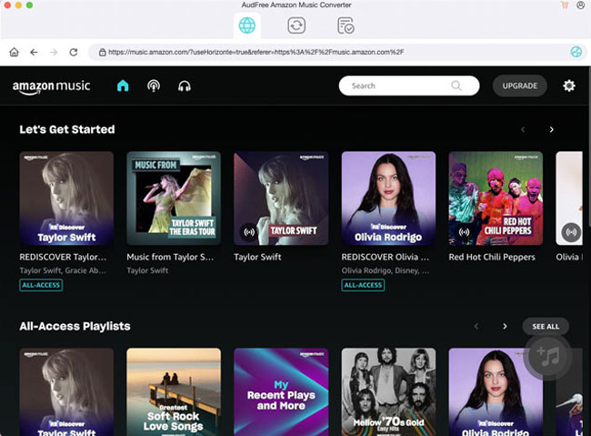591x436 pixels.
Task: Open REDISCOVER Olivia Rodrigo cover in Let's Get Started
Action: click(x=388, y=198)
